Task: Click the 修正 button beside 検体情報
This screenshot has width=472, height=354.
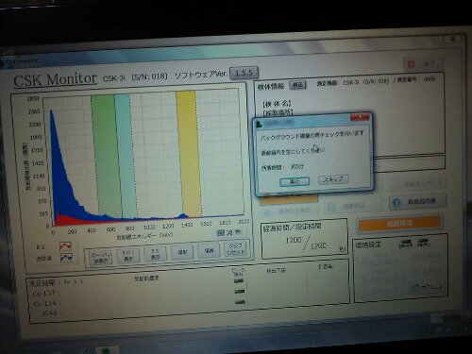Action: [297, 85]
